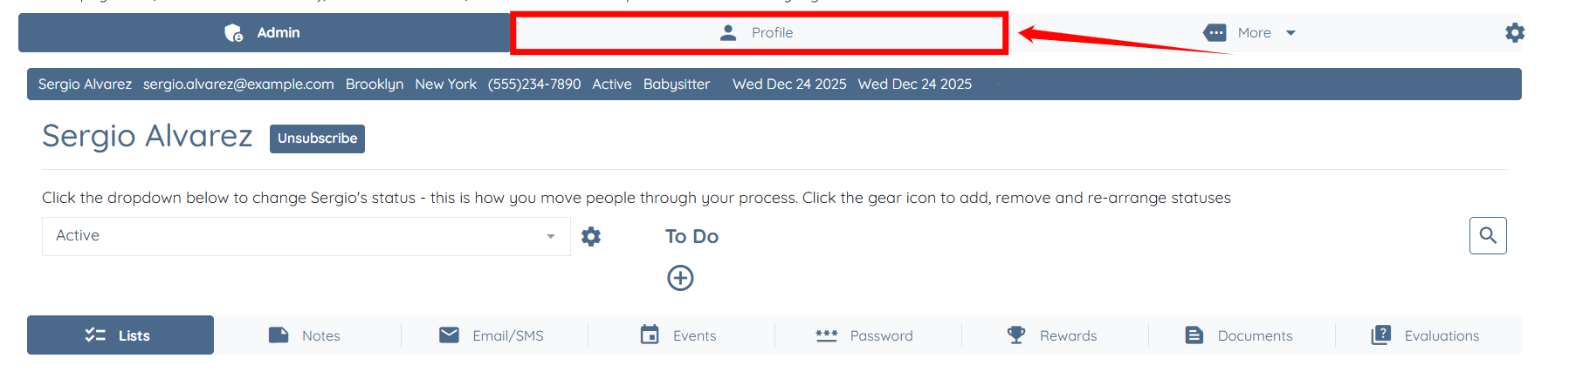Screen dimensions: 1569x372
Task: Click the Events calendar icon
Action: (x=650, y=335)
